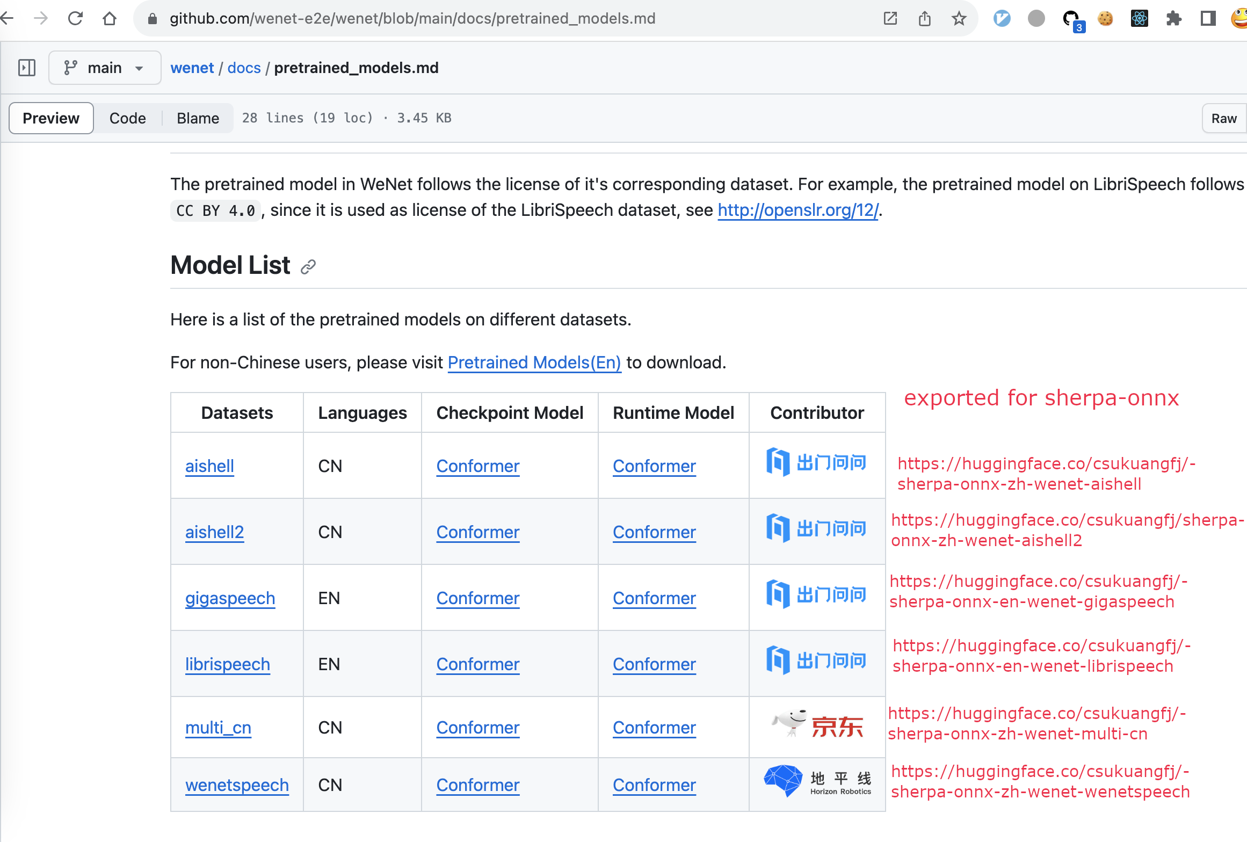Viewport: 1247px width, 842px height.
Task: Click the docs breadcrumb folder
Action: (x=244, y=68)
